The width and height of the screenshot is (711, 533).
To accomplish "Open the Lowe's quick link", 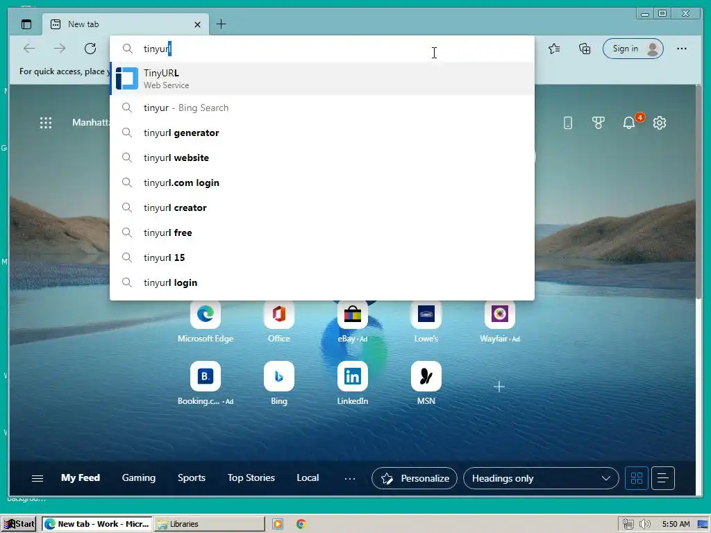I will (x=426, y=321).
